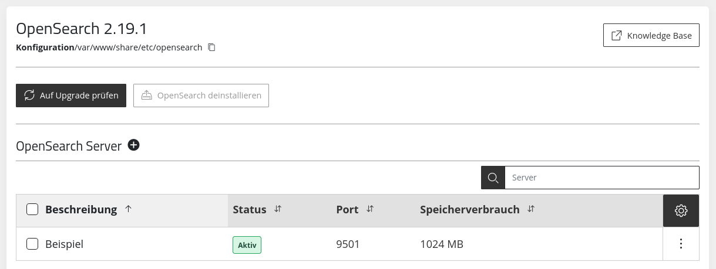Click the OpenSearch 2.19.1 heading

tap(80, 29)
